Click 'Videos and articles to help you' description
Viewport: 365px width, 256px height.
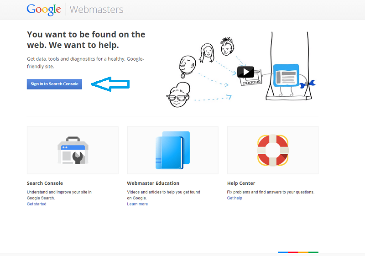[x=164, y=195]
